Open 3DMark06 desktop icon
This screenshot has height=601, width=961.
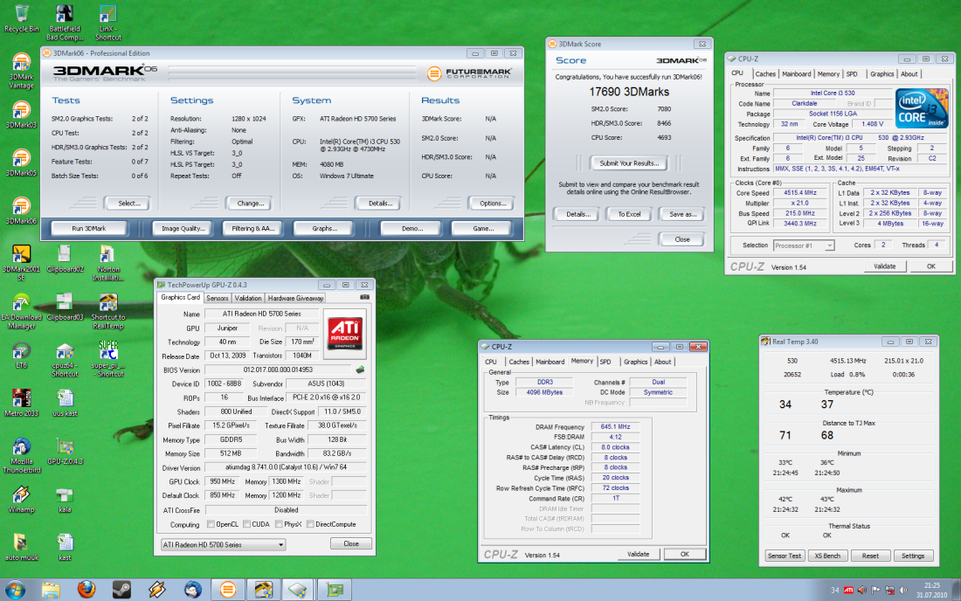pyautogui.click(x=22, y=211)
